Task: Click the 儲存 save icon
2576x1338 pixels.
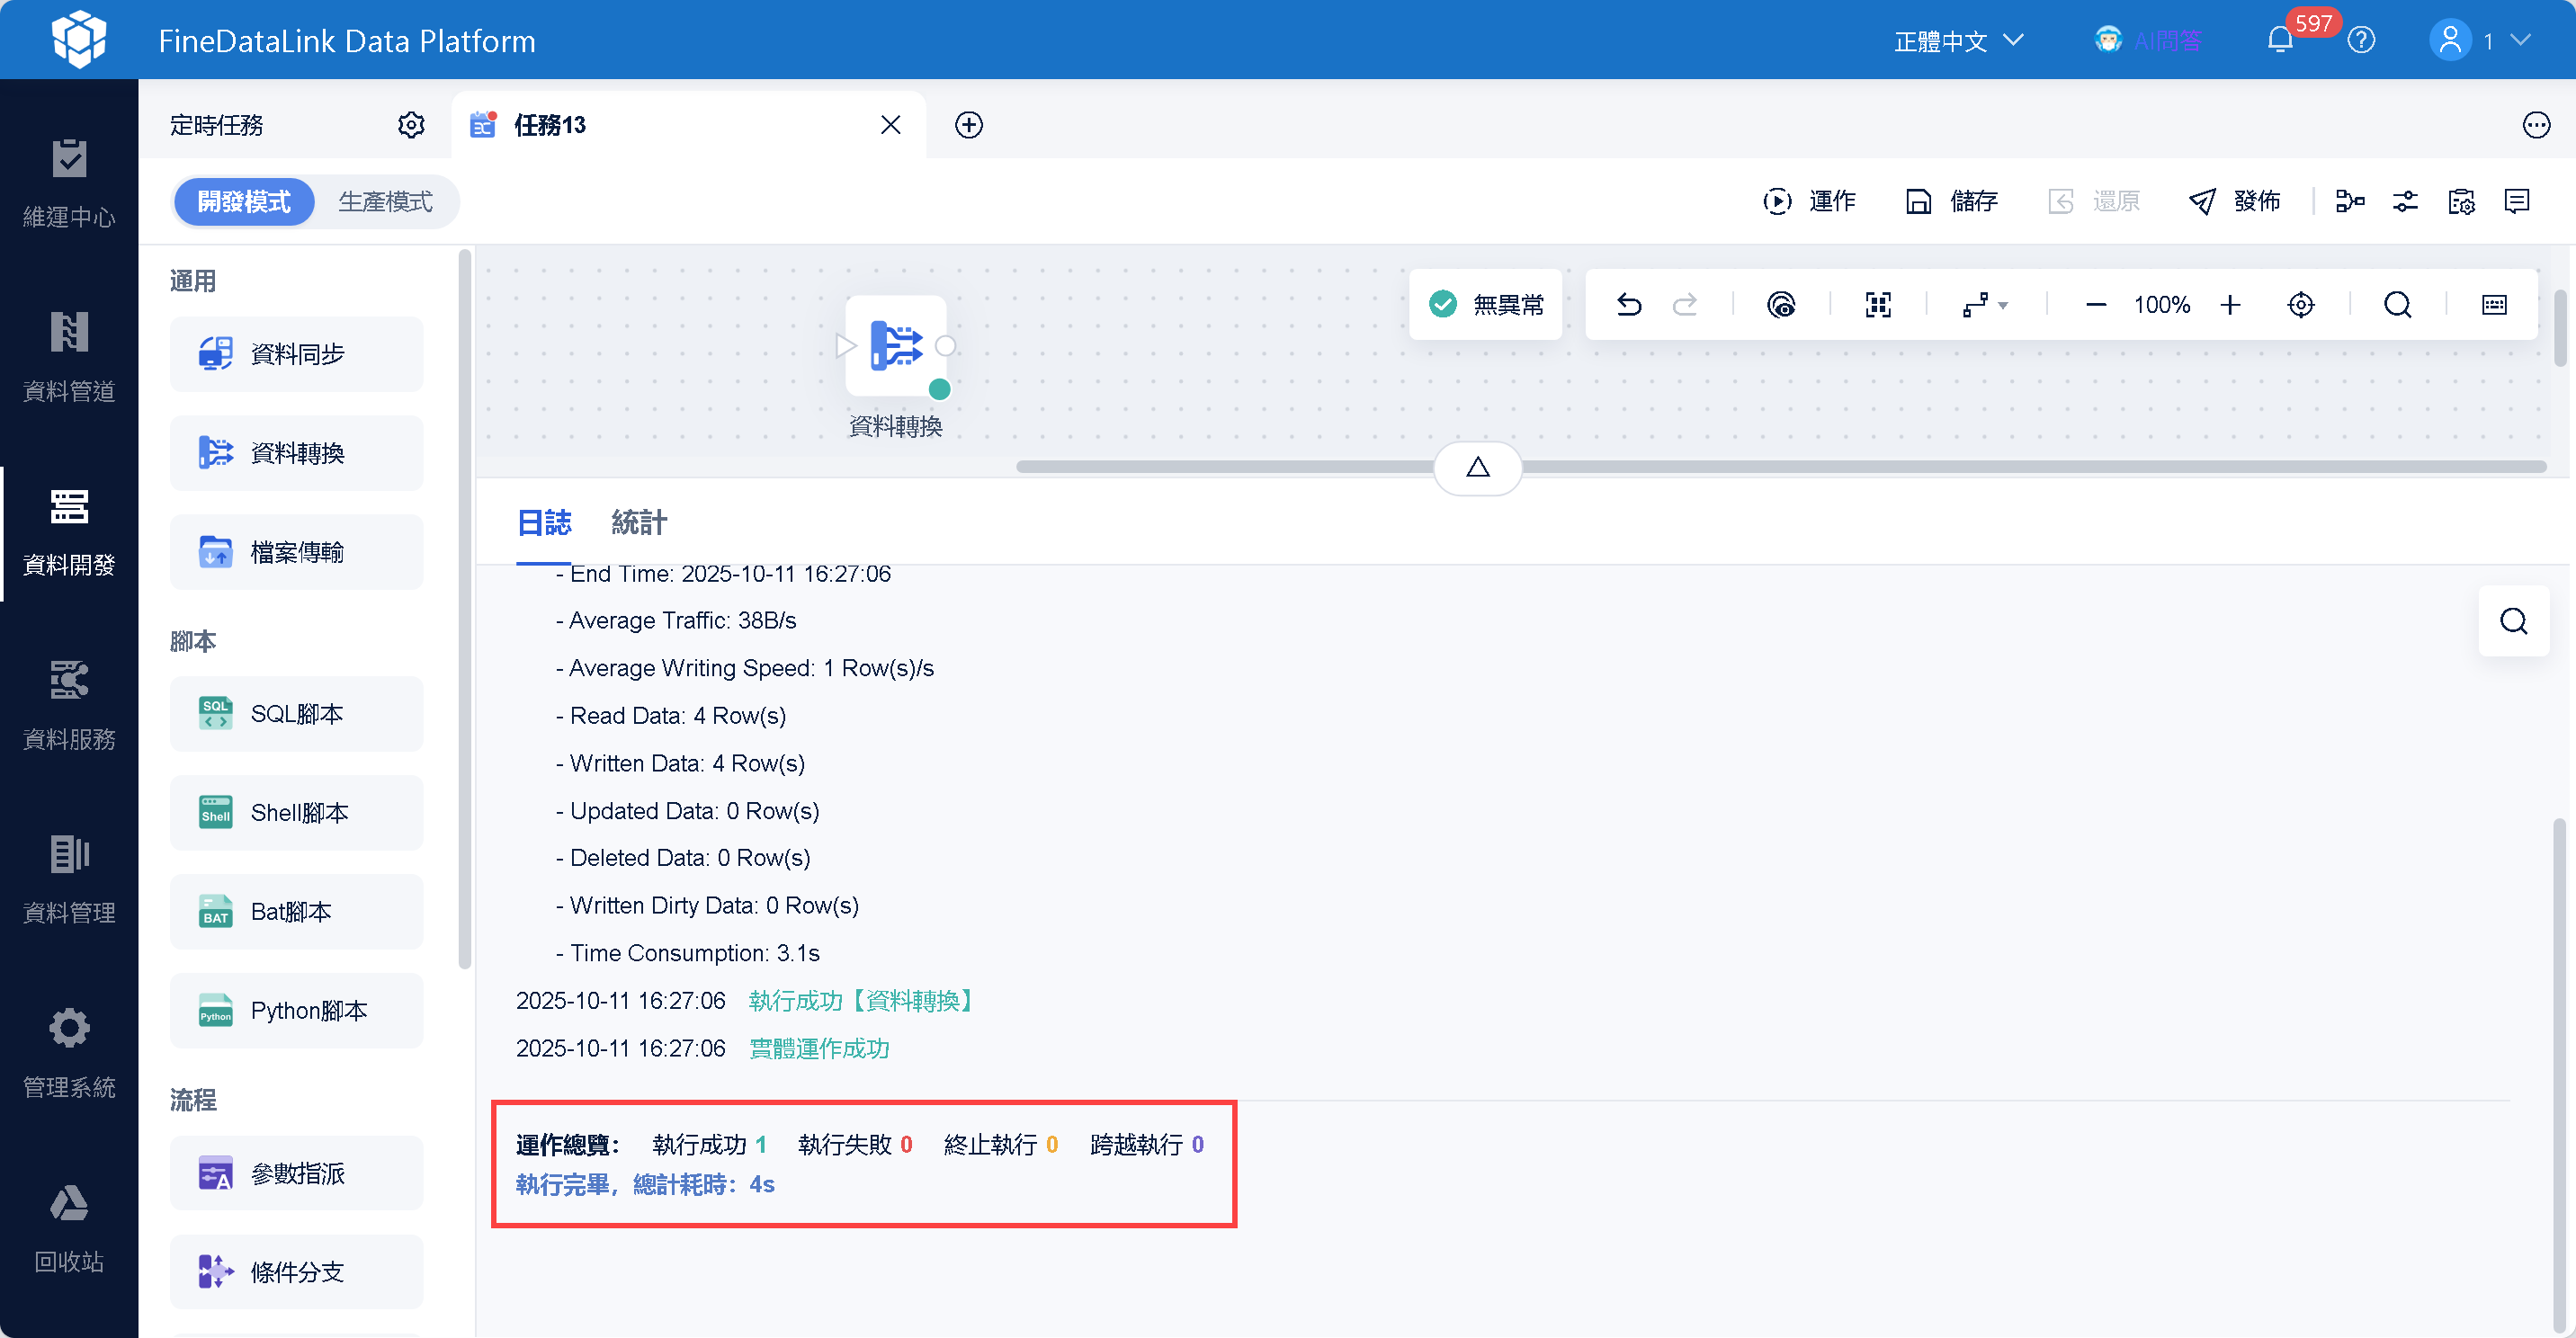Action: pos(1918,201)
